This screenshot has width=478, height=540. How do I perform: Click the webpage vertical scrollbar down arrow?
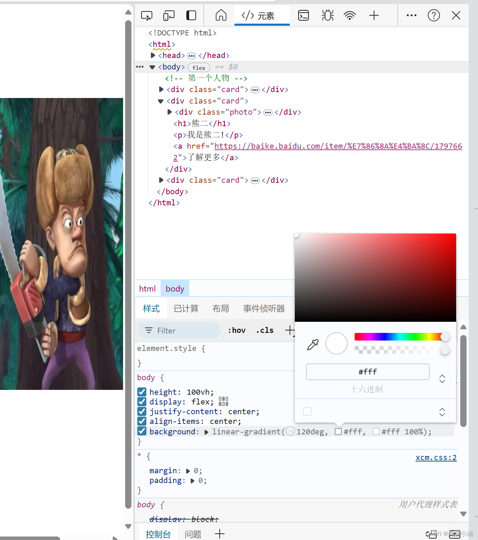tap(128, 526)
